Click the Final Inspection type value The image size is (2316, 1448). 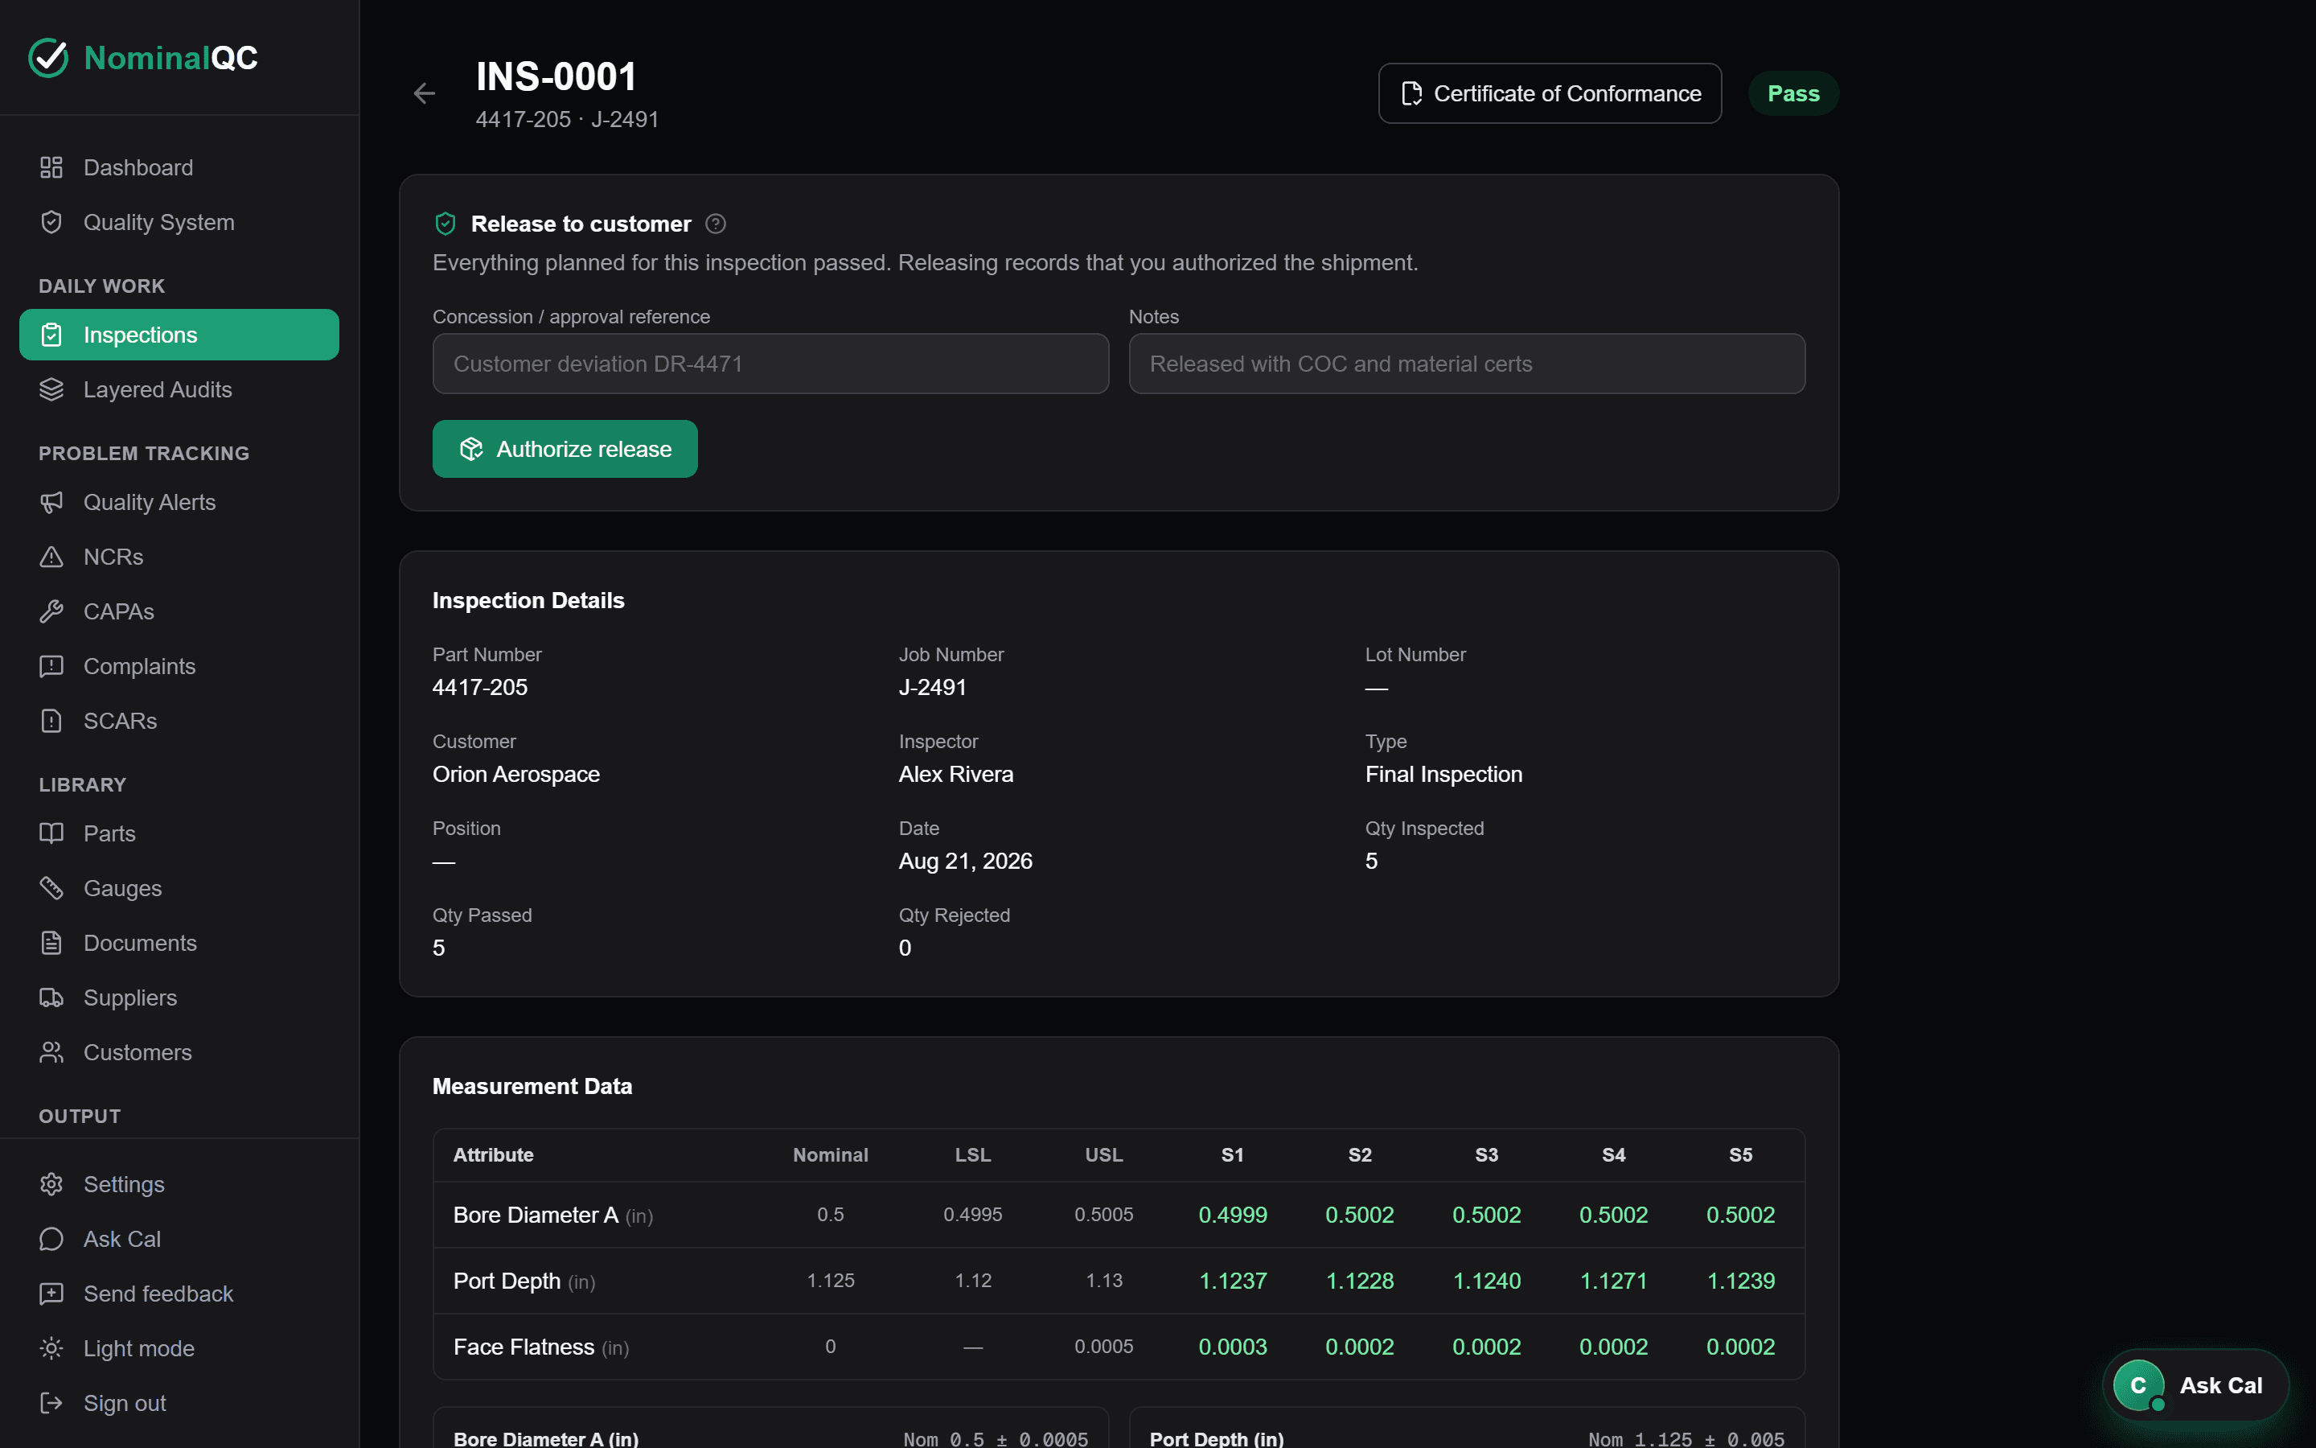click(x=1443, y=774)
